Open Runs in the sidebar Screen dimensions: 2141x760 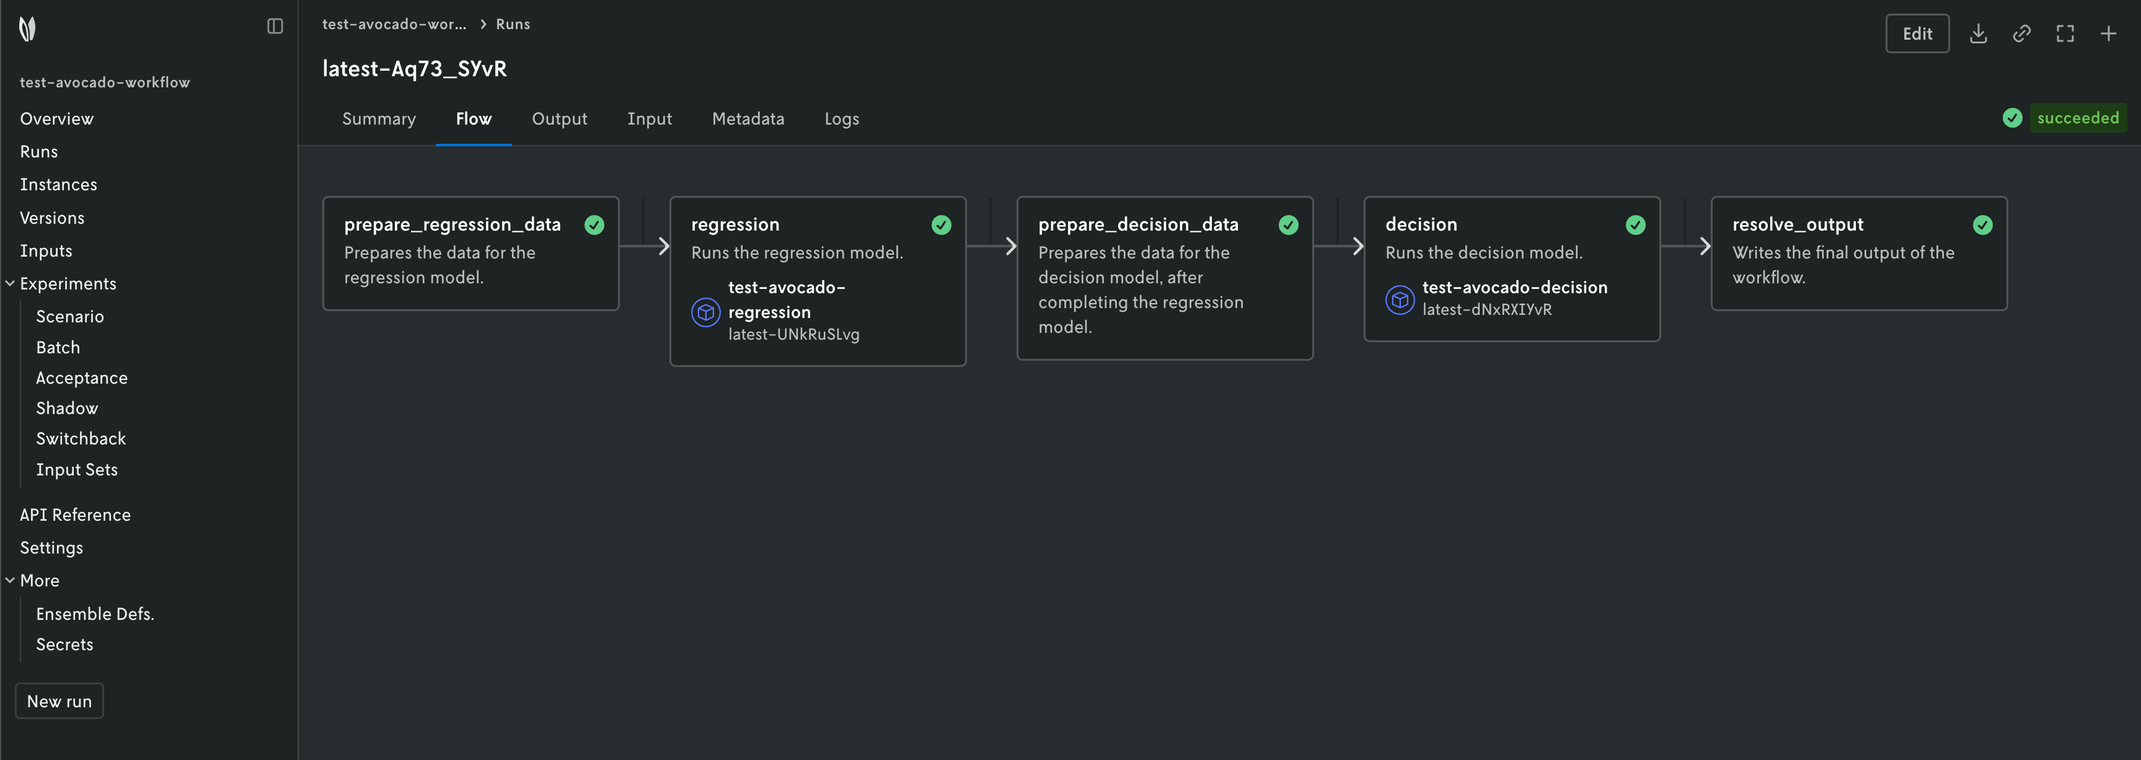coord(38,151)
